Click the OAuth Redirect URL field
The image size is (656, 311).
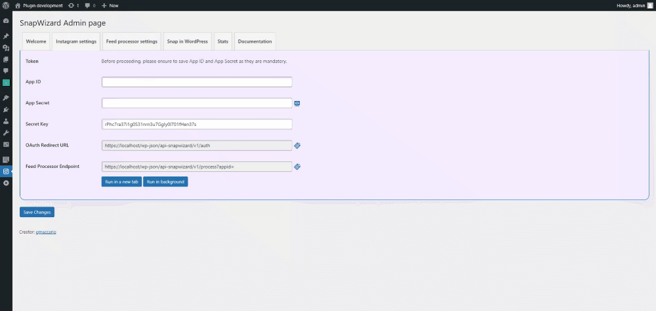click(x=197, y=145)
